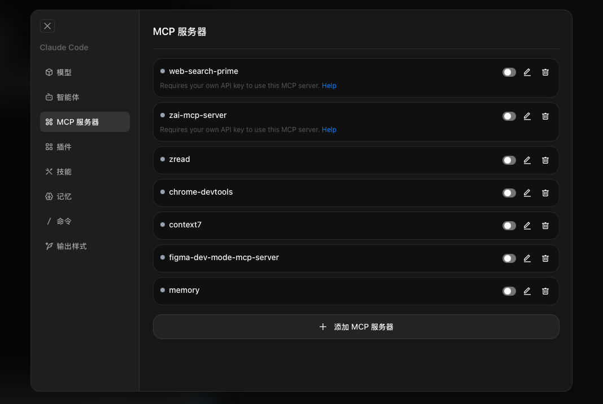Enable the context7 server switch
Image resolution: width=603 pixels, height=404 pixels.
(509, 226)
